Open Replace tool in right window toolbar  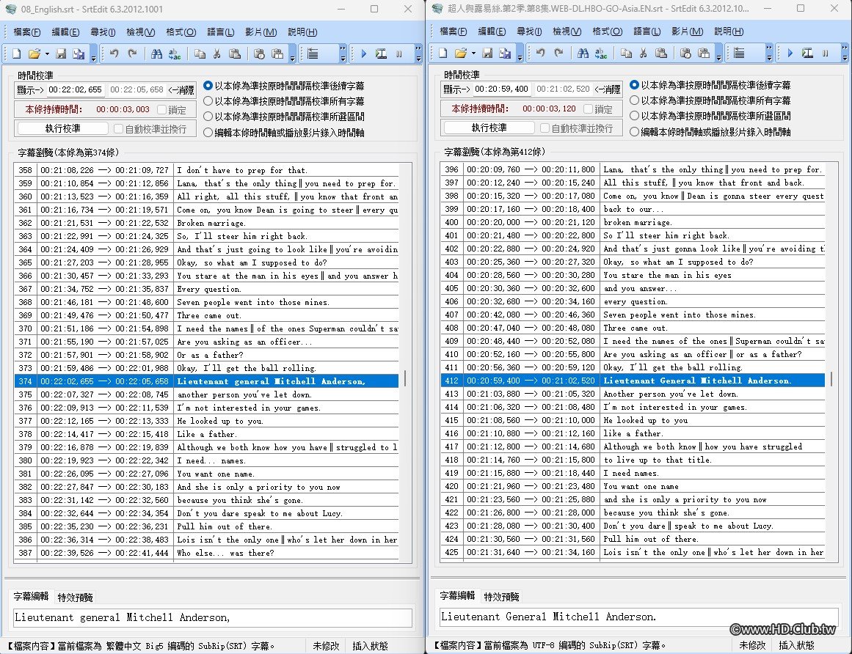(x=601, y=54)
